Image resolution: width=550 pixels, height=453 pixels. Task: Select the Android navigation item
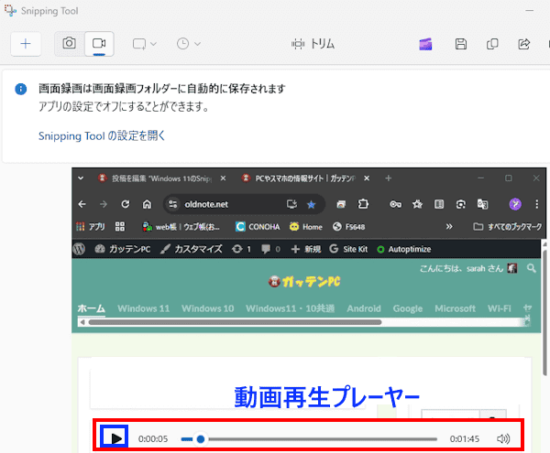click(x=364, y=308)
